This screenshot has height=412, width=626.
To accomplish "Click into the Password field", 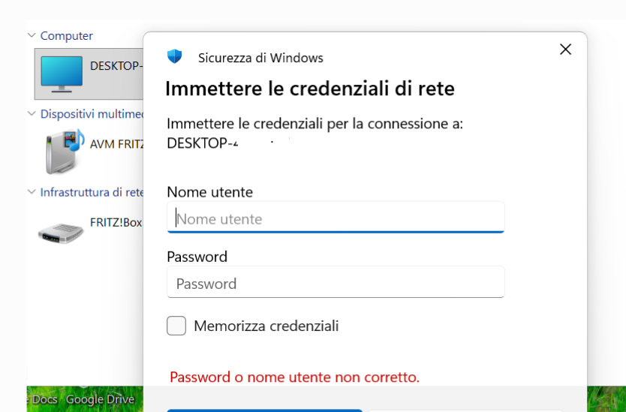I will (x=336, y=282).
